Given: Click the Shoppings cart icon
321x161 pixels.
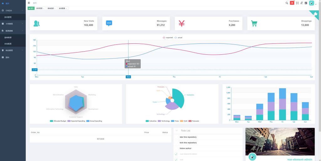Looking at the screenshot, I should pos(254,23).
